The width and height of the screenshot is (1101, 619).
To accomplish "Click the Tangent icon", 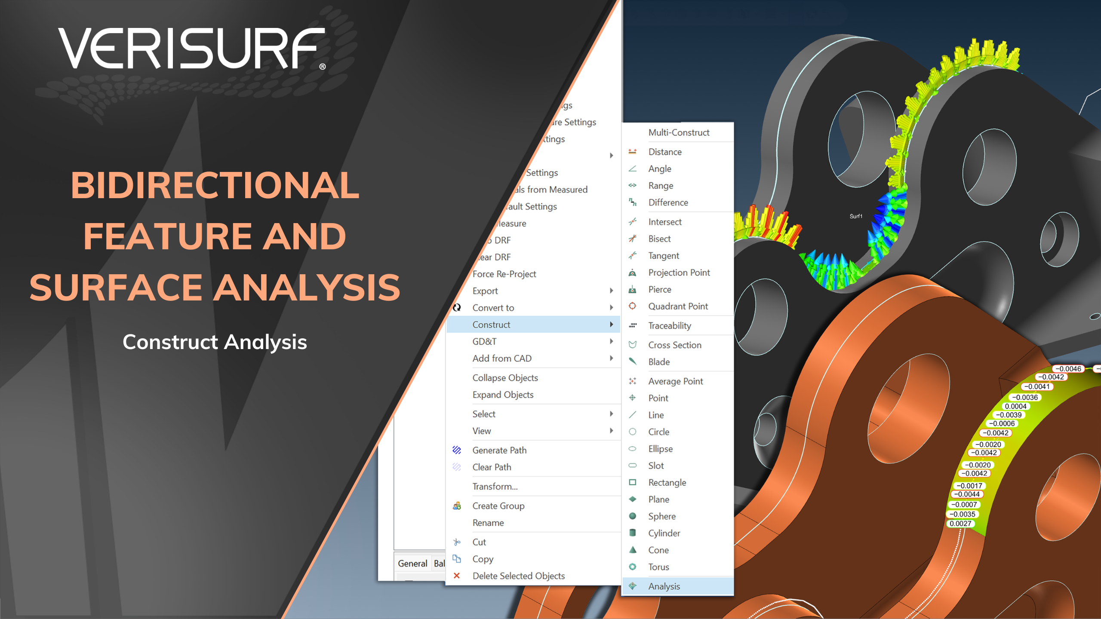I will coord(632,256).
